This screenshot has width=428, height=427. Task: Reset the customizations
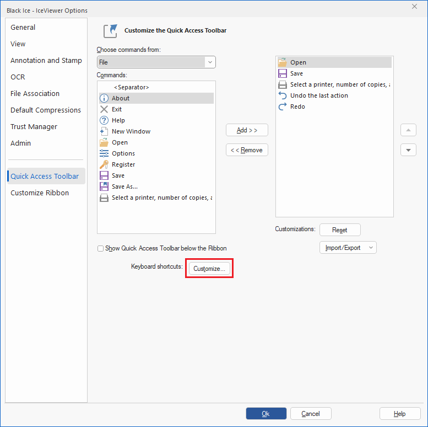(340, 230)
